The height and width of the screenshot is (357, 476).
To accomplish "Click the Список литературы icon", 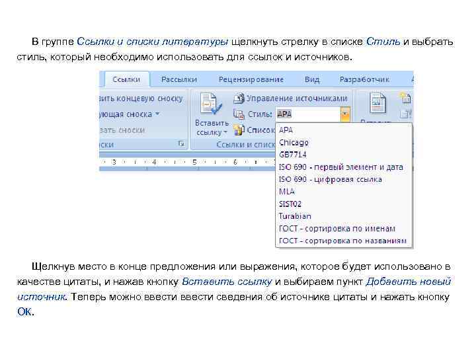I will pos(239,130).
